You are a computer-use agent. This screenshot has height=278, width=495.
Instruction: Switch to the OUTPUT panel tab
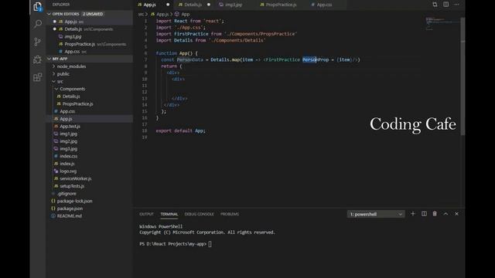coord(146,214)
